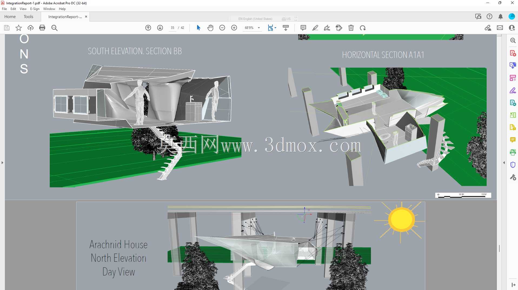This screenshot has width=518, height=290.
Task: Click the share link icon
Action: click(488, 28)
